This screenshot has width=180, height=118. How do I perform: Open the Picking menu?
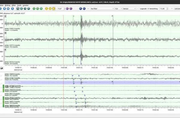pyautogui.click(x=7, y=5)
